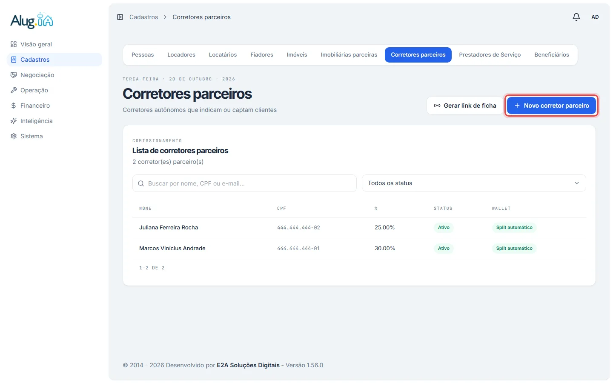
Task: Open the AD user avatar menu
Action: [x=595, y=17]
